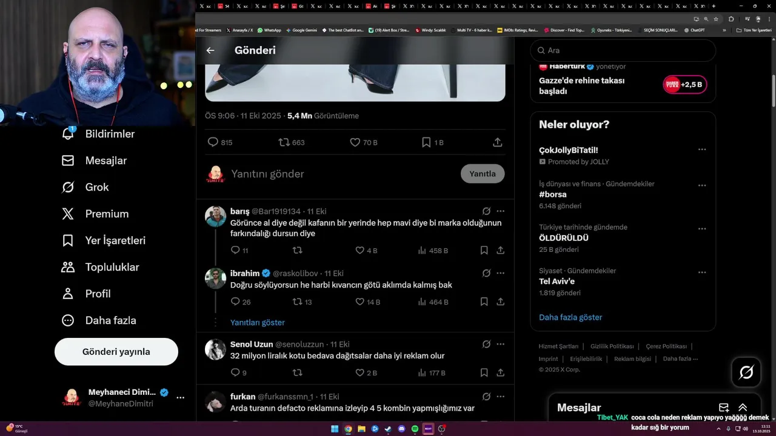View analytics 458 B on barış's reply
The width and height of the screenshot is (776, 436).
[x=433, y=250]
